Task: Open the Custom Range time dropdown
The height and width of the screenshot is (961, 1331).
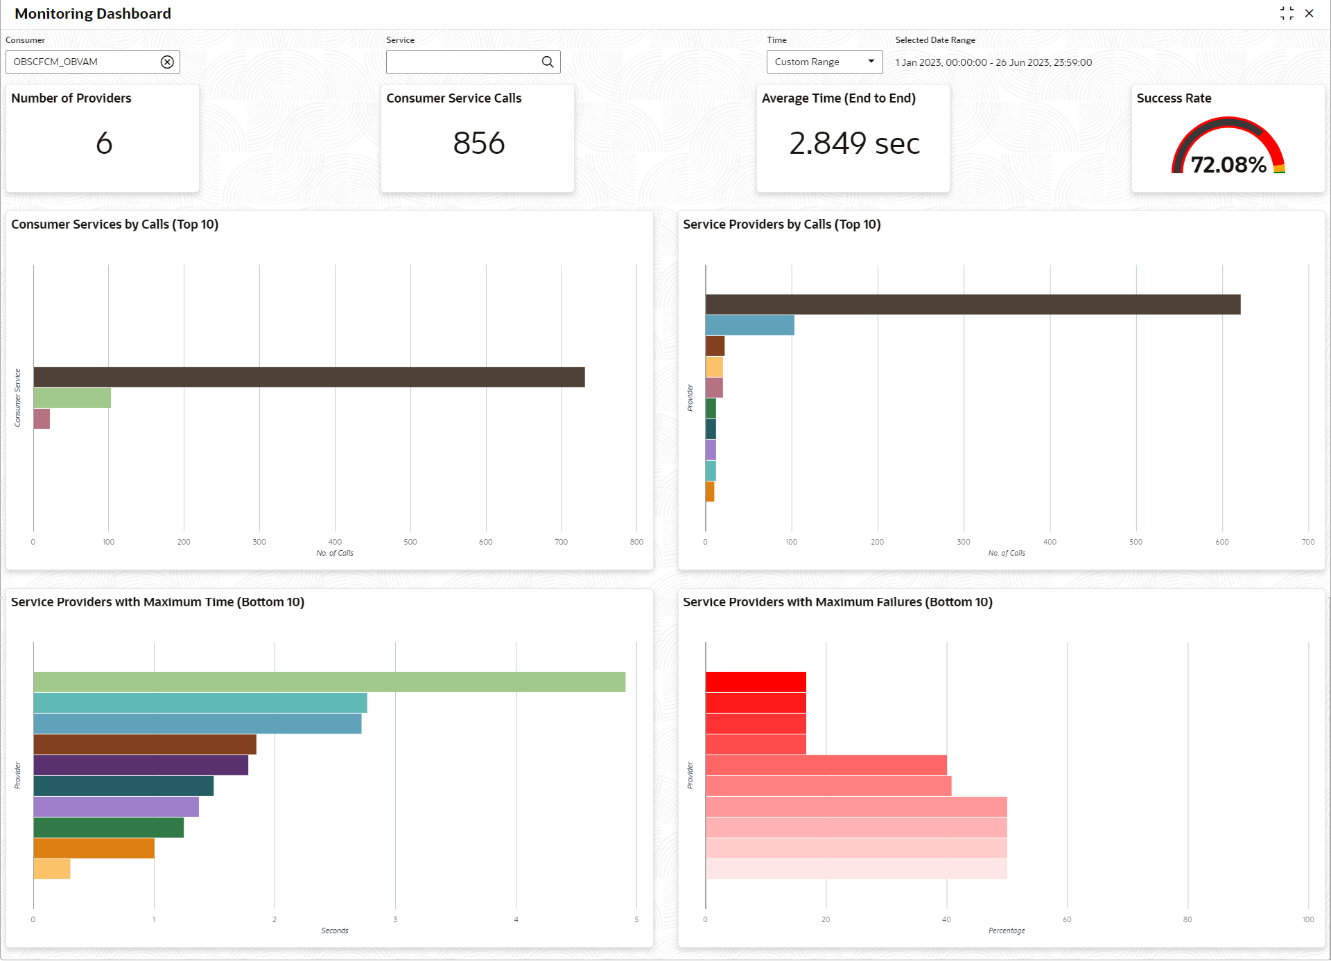Action: pyautogui.click(x=824, y=62)
